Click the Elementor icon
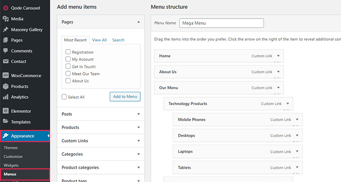The image size is (341, 182). [6, 111]
